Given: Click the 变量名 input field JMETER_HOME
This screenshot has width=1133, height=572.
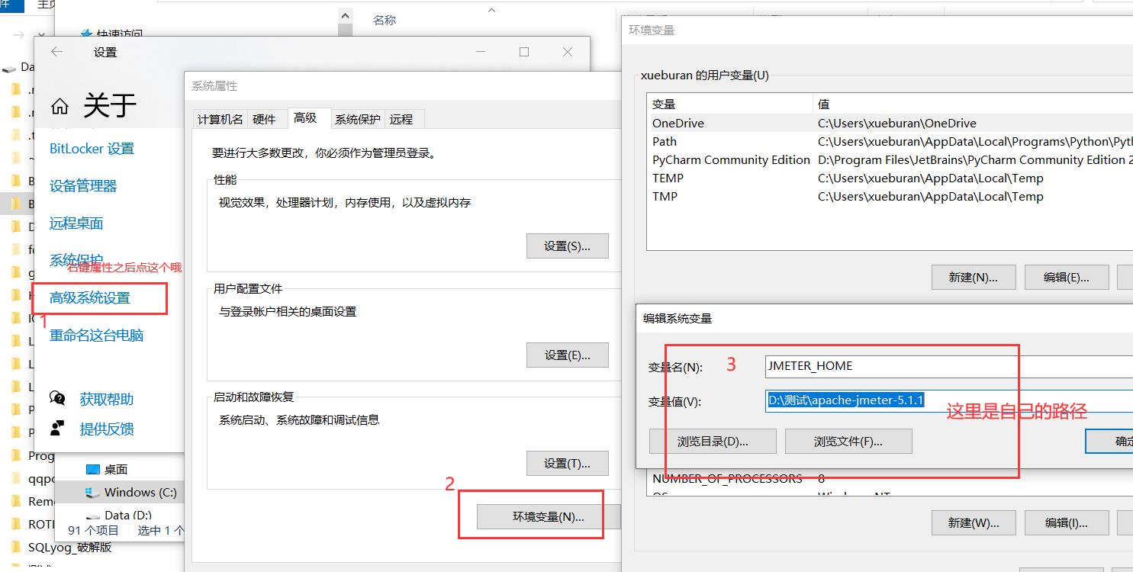Looking at the screenshot, I should (949, 366).
